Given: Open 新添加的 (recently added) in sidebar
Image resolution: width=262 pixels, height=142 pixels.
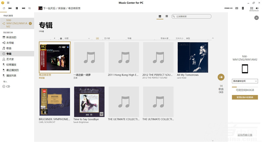Looking at the screenshot, I should click(x=11, y=37).
